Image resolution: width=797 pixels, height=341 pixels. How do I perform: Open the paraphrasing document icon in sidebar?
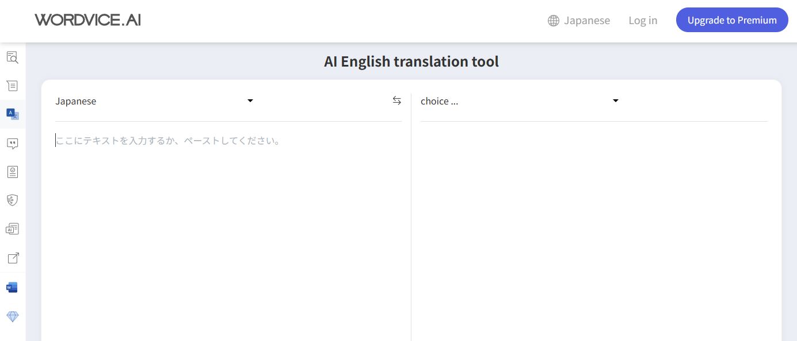pyautogui.click(x=12, y=86)
